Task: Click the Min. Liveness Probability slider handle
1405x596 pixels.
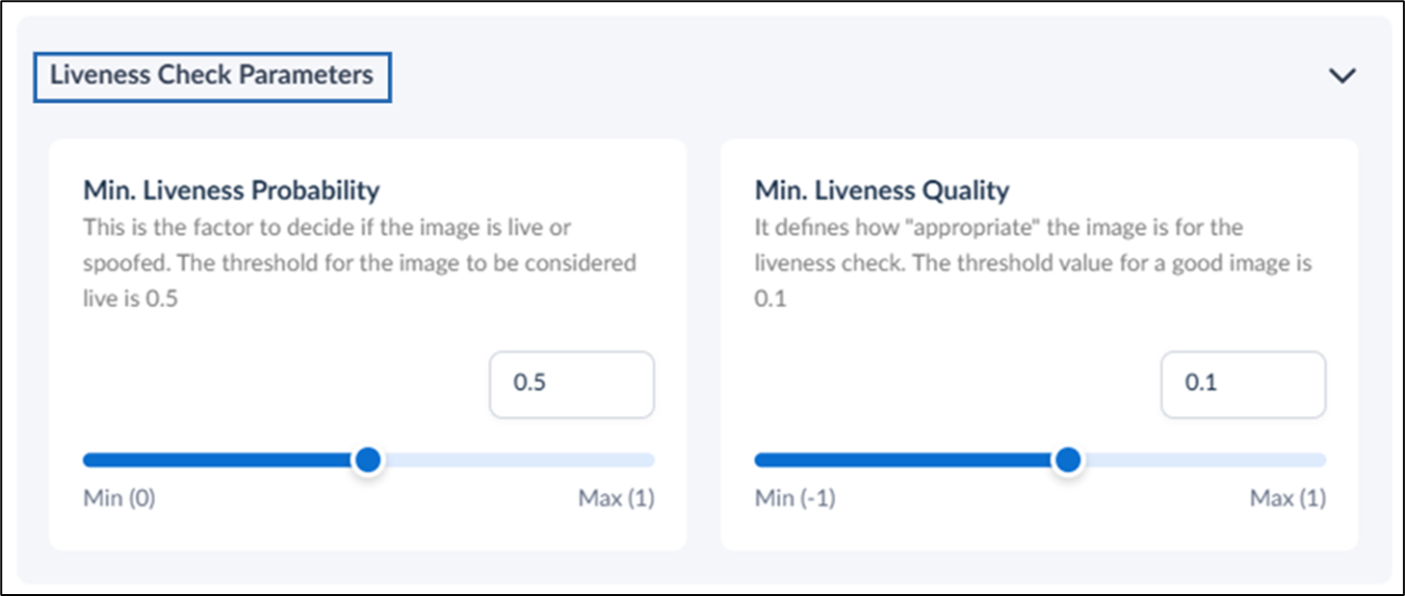Action: coord(368,460)
